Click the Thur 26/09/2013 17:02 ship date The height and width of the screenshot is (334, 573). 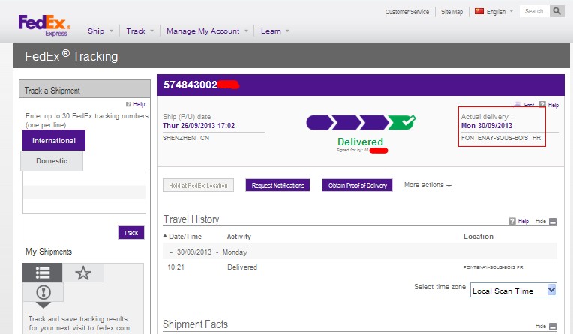pyautogui.click(x=199, y=126)
